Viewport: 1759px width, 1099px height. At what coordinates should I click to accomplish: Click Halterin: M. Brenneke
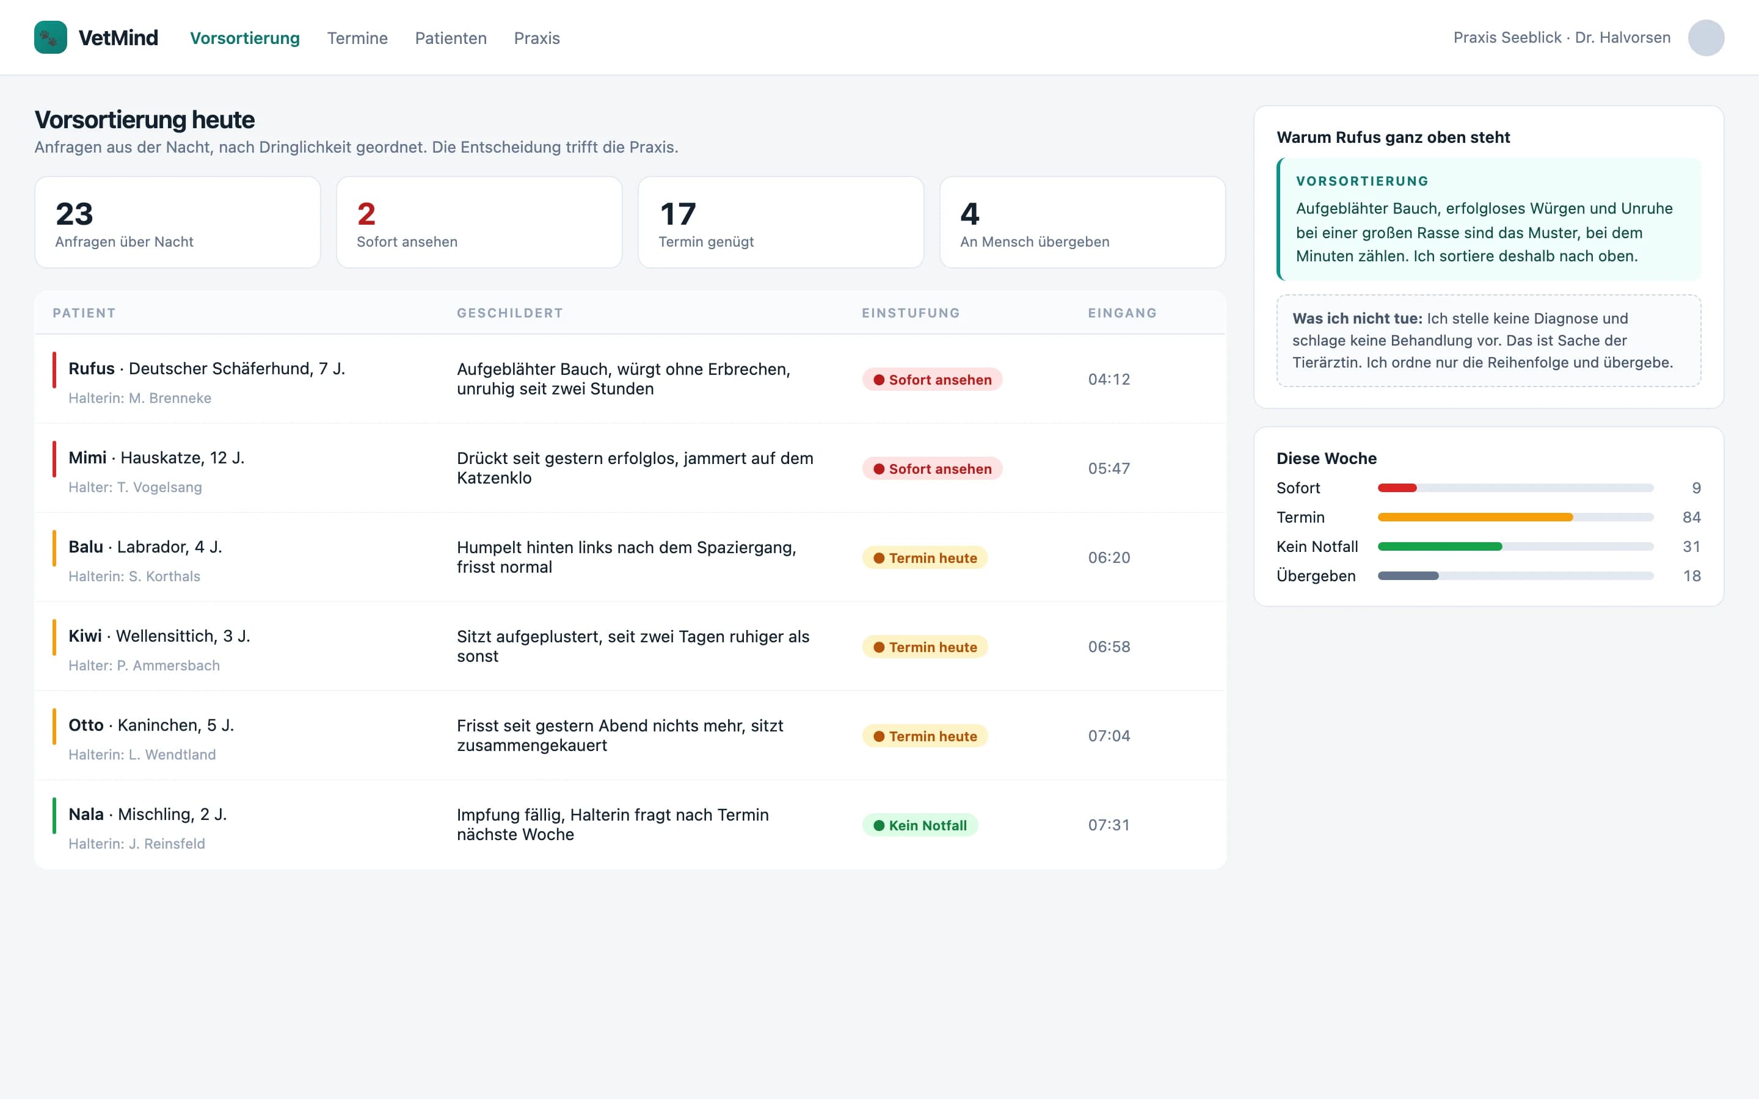click(x=139, y=398)
